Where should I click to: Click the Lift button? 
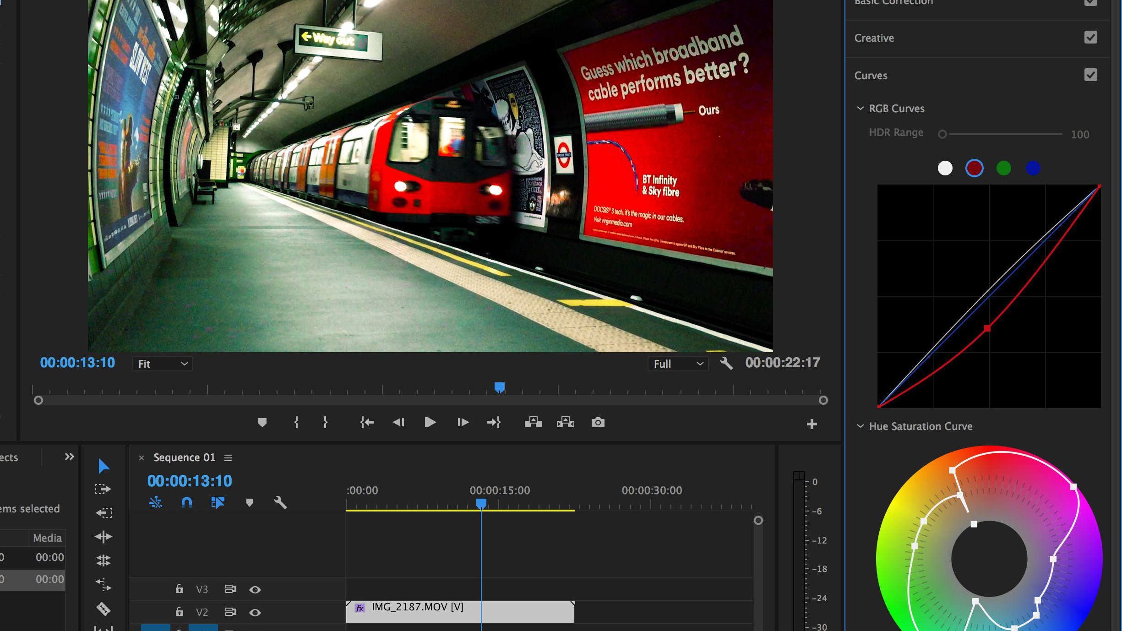pyautogui.click(x=533, y=422)
